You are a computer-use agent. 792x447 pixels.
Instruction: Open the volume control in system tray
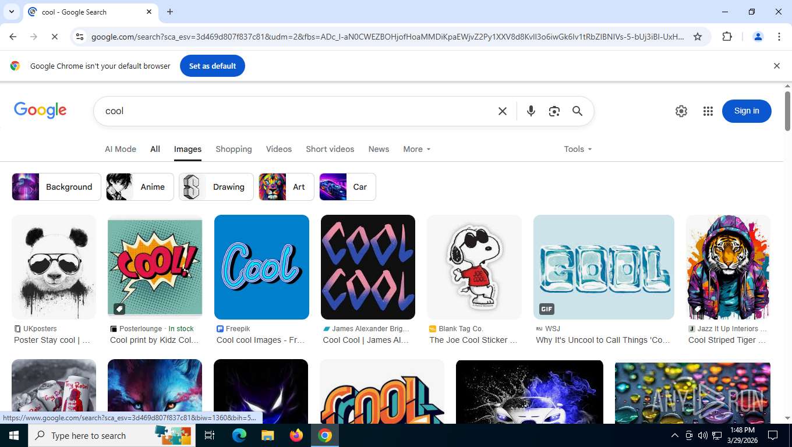tap(702, 435)
